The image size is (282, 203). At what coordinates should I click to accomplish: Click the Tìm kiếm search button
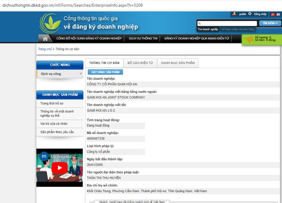pyautogui.click(x=270, y=23)
